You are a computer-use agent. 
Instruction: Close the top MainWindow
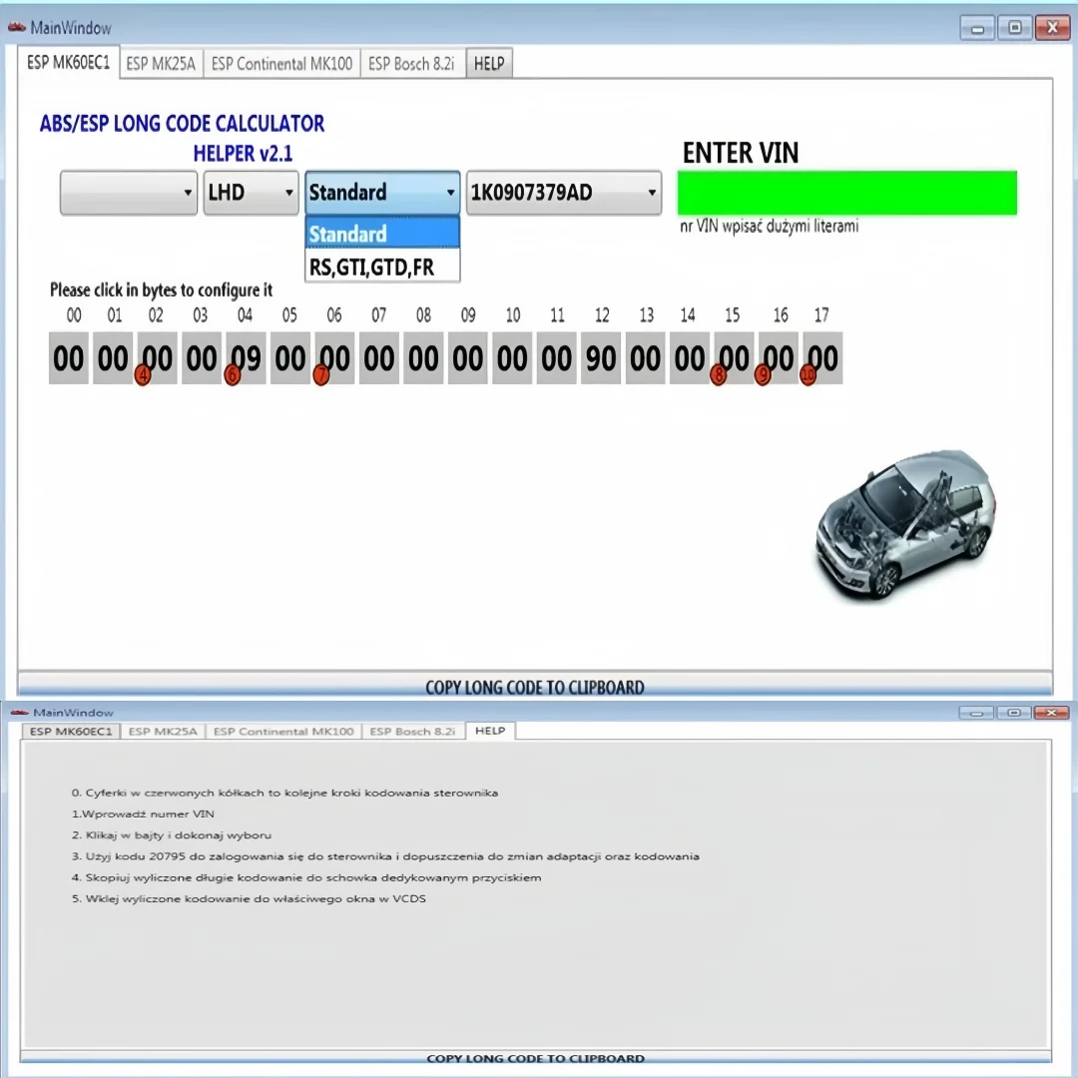click(x=1053, y=28)
